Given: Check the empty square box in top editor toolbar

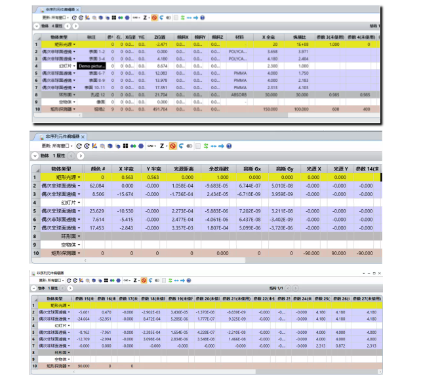Looking at the screenshot, I should 176,18.
